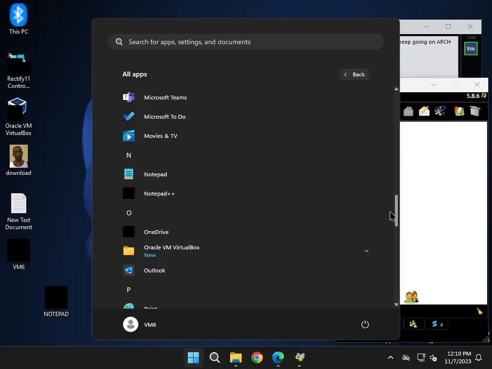Open the users group tab in chat window
Screen dimensions: 492x369
pyautogui.click(x=413, y=324)
